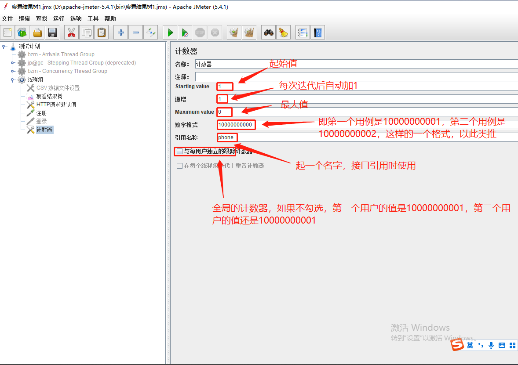
Task: Click the Cut scissors icon
Action: point(71,33)
